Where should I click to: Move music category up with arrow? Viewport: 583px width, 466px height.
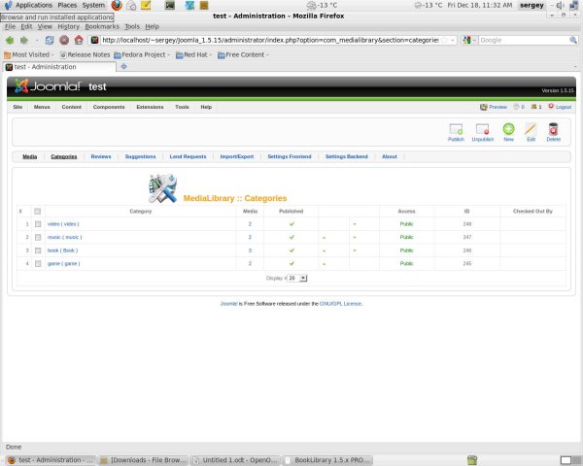[x=324, y=238]
